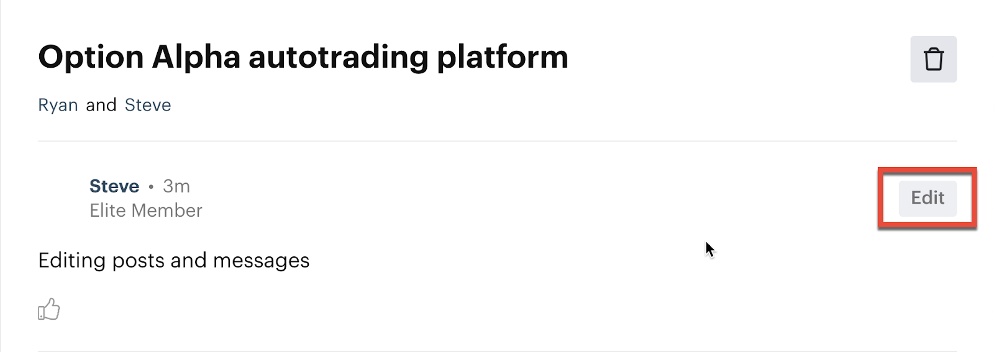Select the Option Alpha autotrading platform title
Viewport: 994px width, 352px height.
303,57
